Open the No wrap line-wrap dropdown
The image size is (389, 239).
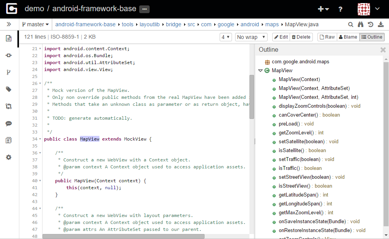coord(251,37)
